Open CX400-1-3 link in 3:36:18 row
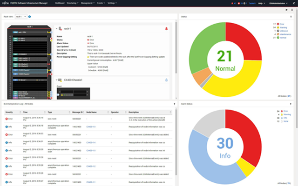The image size is (298, 186). (x=91, y=127)
